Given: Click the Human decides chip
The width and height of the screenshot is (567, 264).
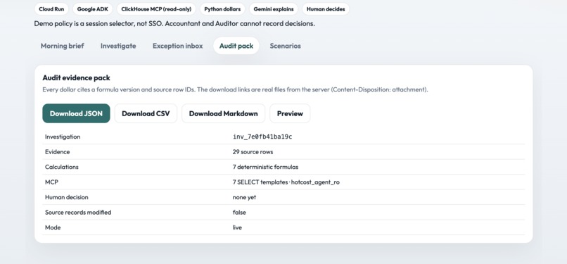Looking at the screenshot, I should point(326,9).
